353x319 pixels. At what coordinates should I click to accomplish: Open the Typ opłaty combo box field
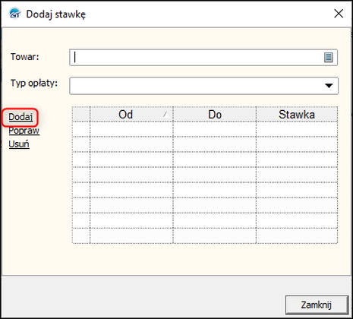click(x=203, y=86)
